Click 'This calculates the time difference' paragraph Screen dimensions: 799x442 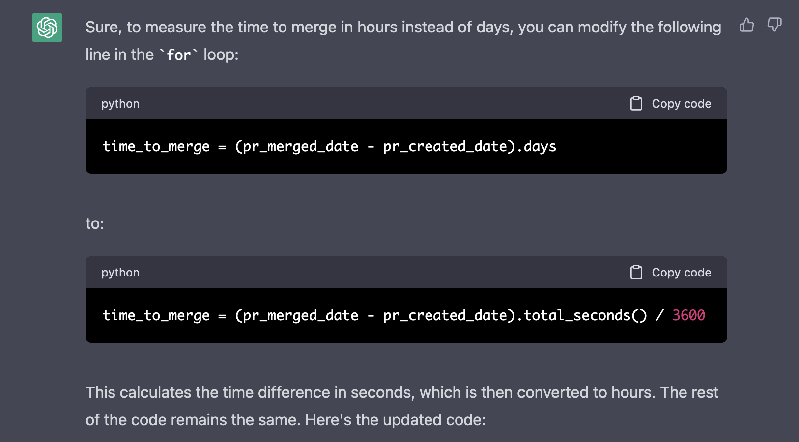402,406
